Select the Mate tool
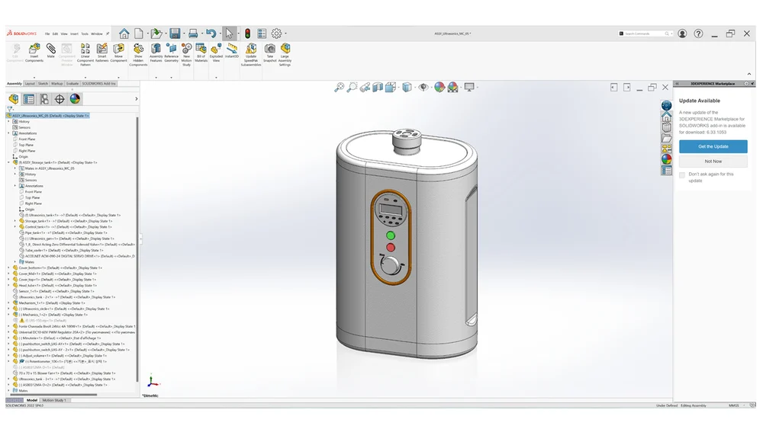763x429 pixels. pyautogui.click(x=51, y=51)
